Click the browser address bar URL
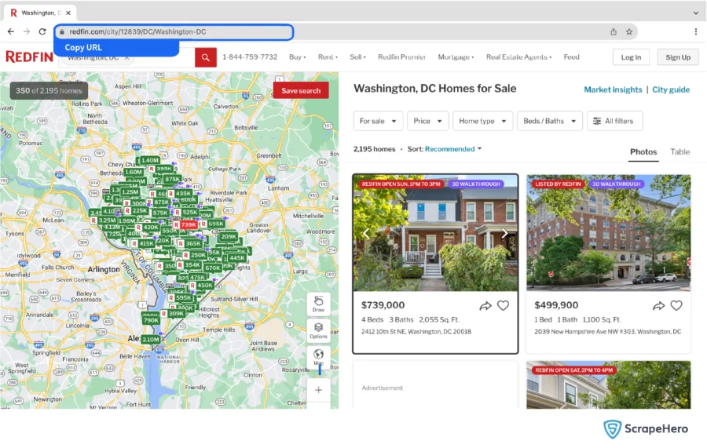Viewport: 707px width, 448px height. point(174,31)
